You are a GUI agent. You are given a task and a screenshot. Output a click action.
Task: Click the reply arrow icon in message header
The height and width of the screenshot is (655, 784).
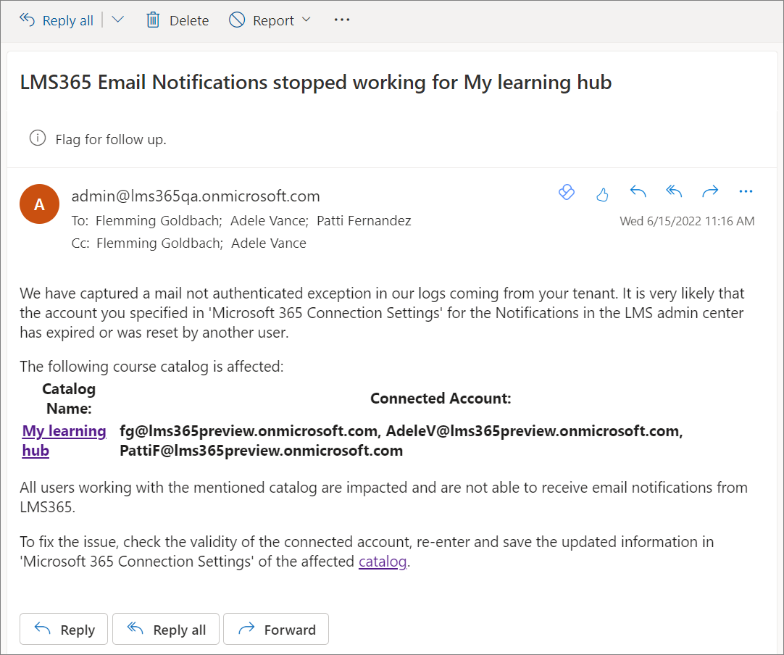click(638, 192)
